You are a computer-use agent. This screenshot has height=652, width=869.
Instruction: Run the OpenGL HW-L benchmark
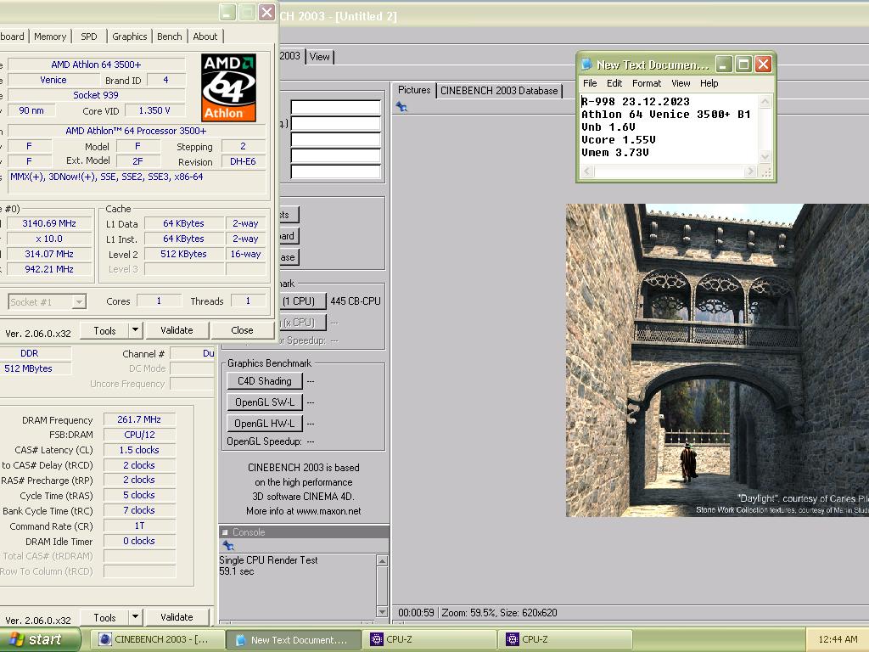265,423
